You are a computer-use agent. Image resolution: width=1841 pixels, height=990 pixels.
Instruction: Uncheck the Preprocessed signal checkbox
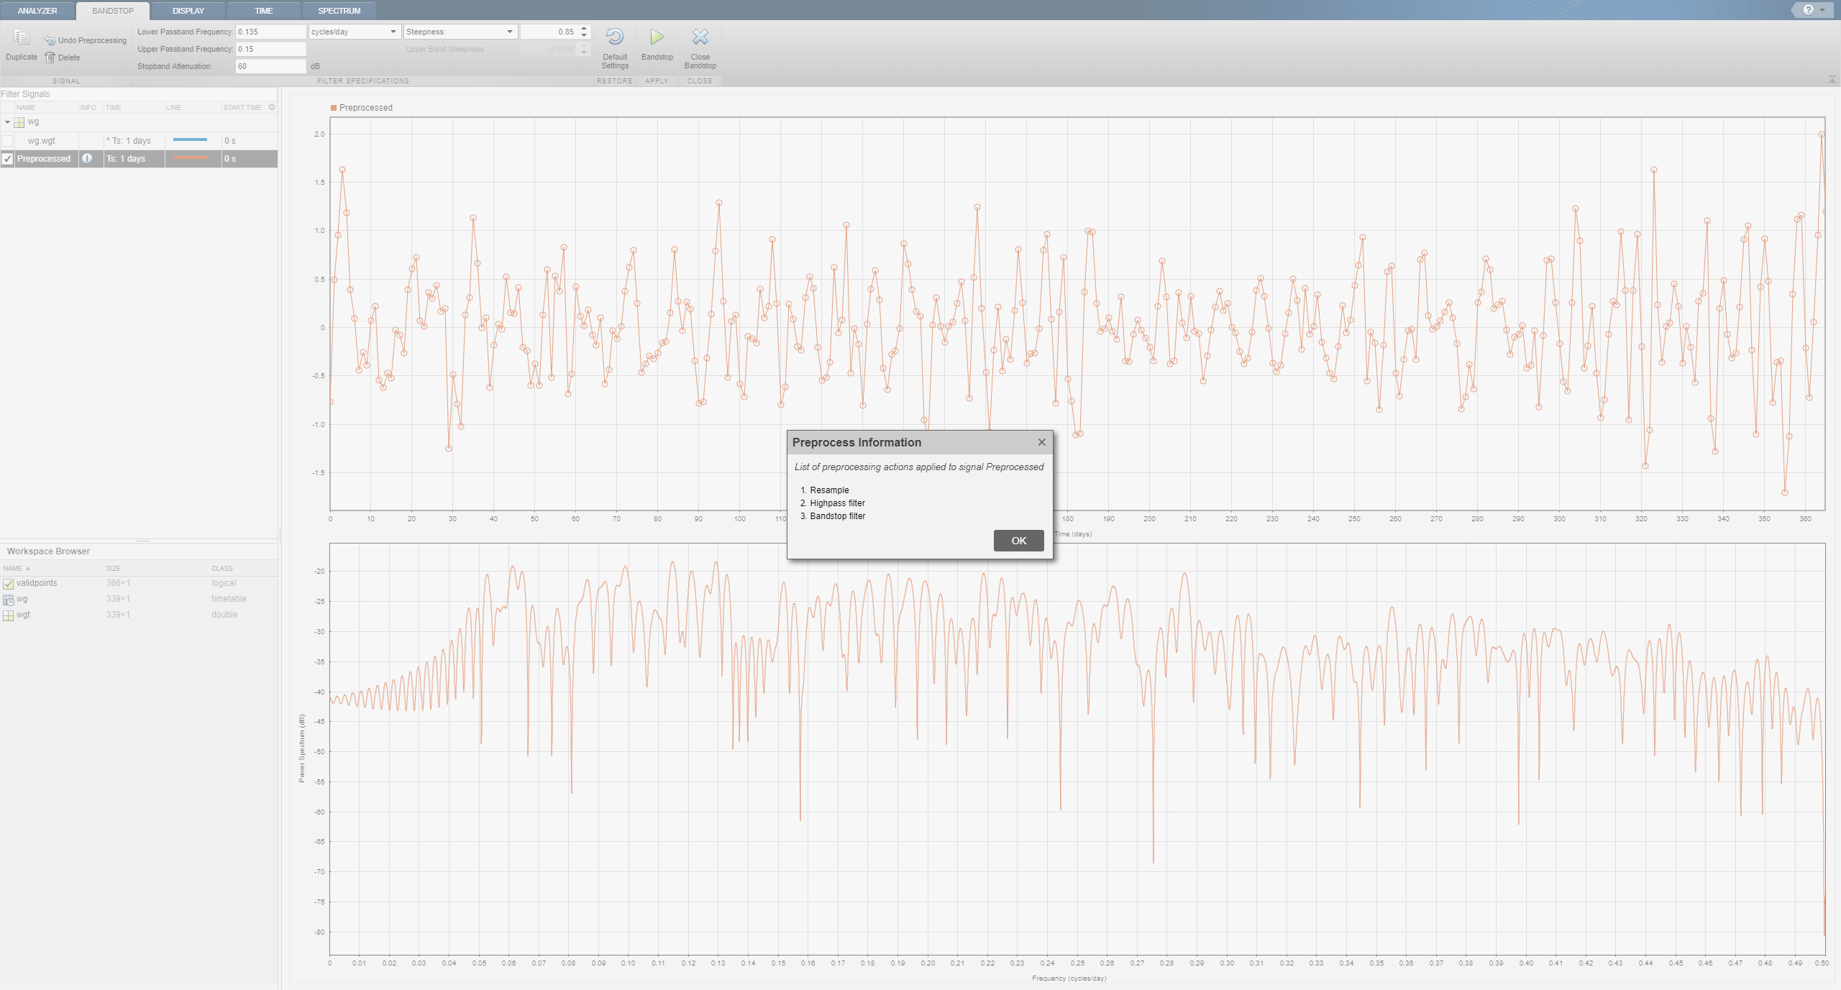8,159
